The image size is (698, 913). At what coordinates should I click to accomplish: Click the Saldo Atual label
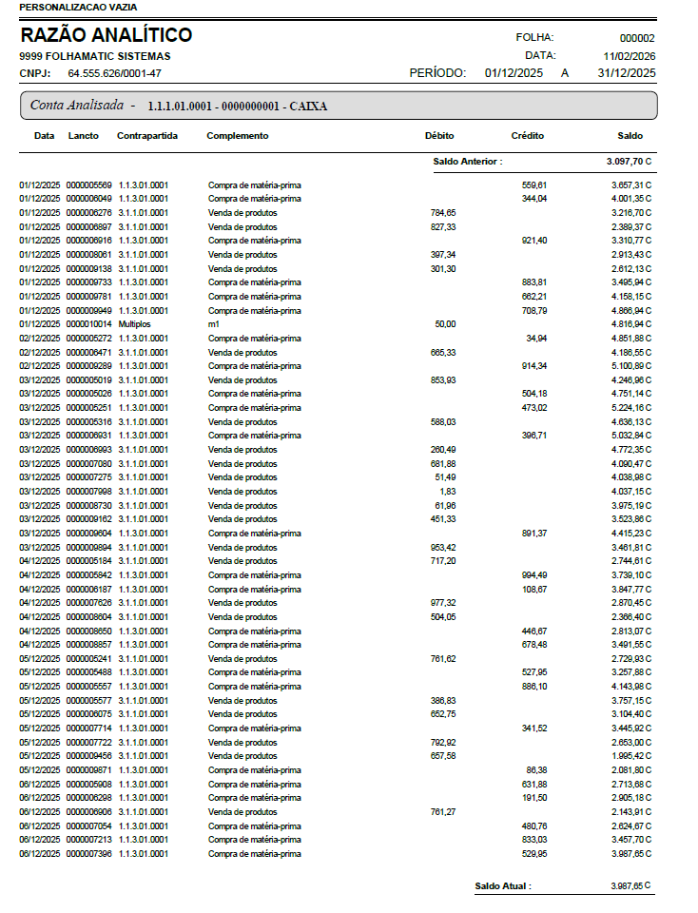503,886
